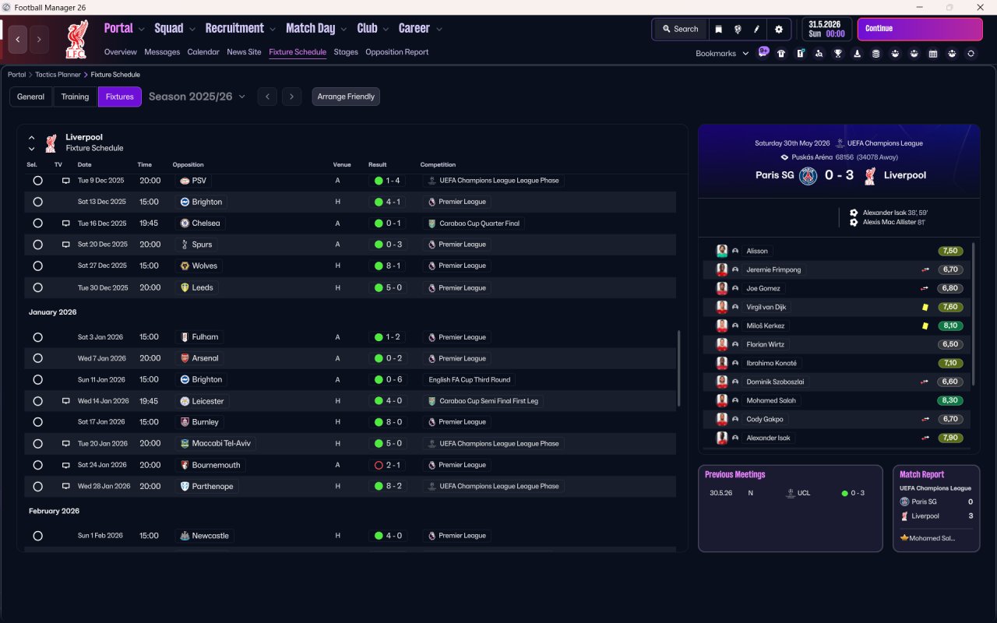This screenshot has height=623, width=997.
Task: Click the shirt icon in the bookmarks bar
Action: point(781,54)
